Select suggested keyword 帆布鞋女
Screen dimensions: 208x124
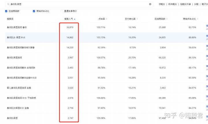pyautogui.click(x=173, y=4)
